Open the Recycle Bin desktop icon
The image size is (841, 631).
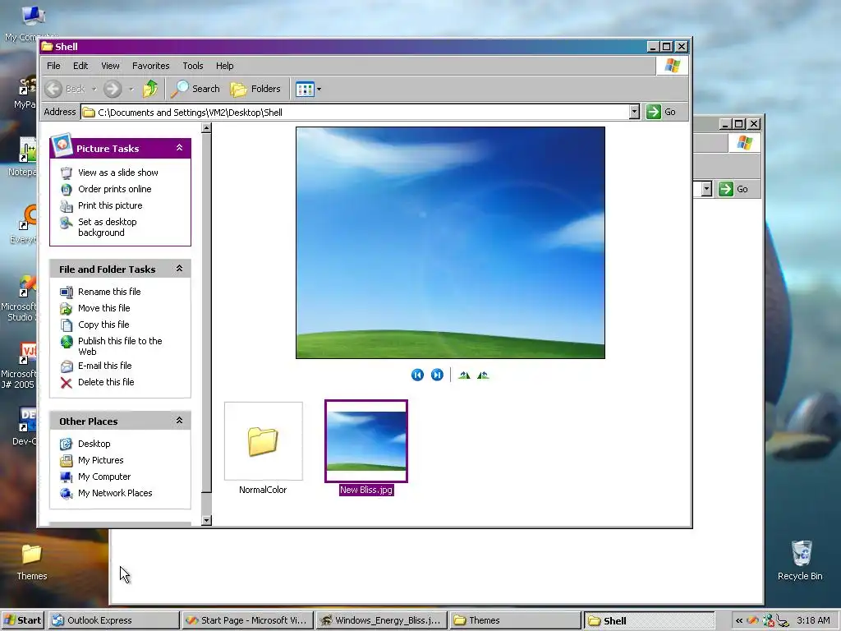click(x=800, y=560)
